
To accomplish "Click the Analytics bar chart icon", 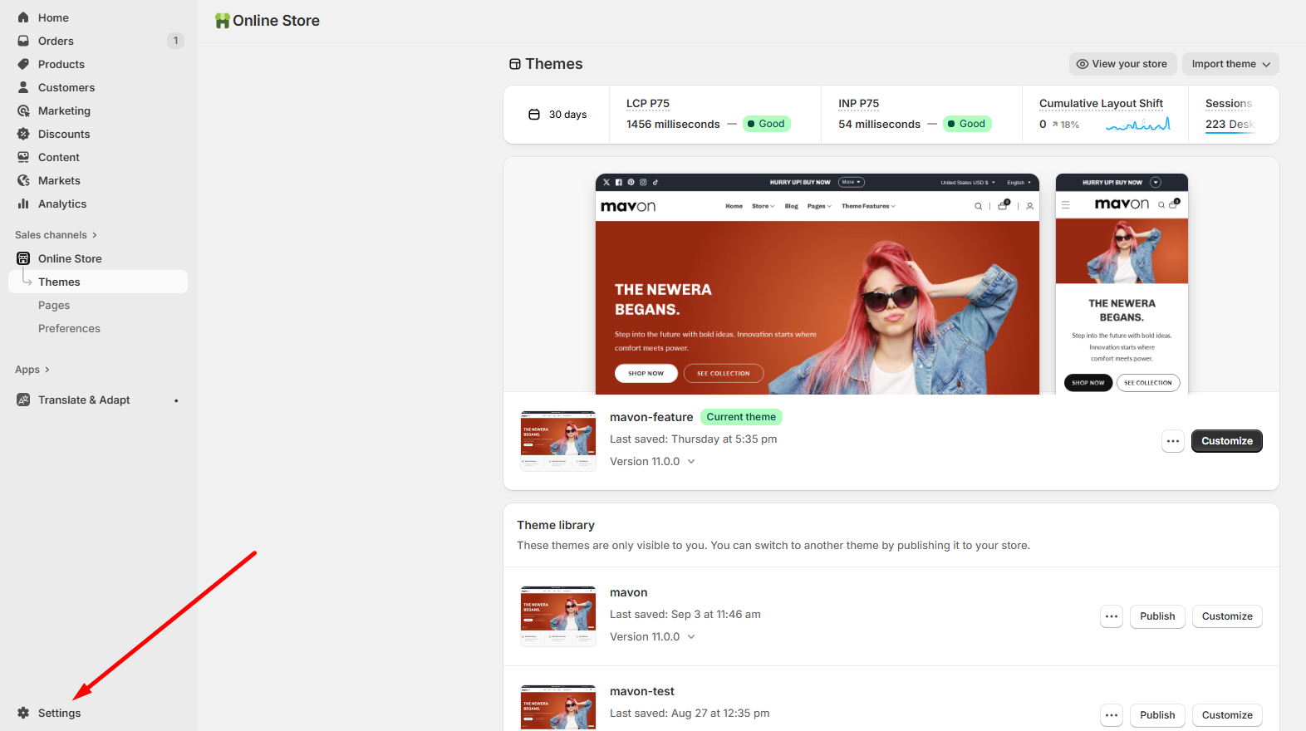I will (x=23, y=204).
